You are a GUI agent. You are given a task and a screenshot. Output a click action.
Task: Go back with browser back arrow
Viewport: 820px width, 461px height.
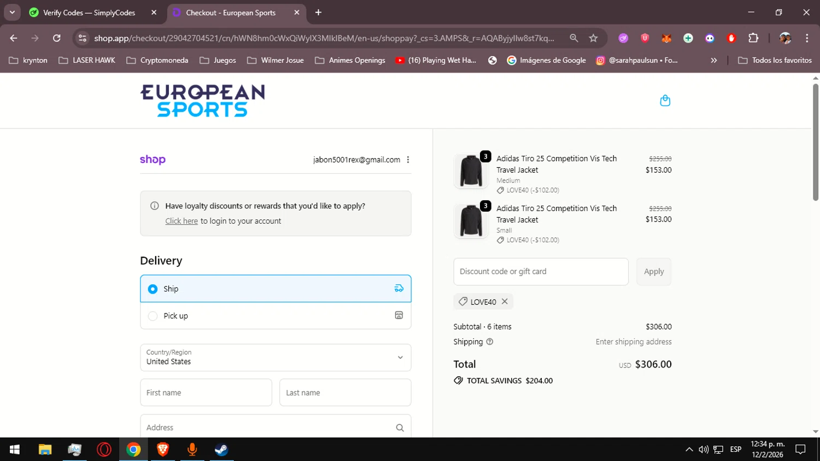[x=14, y=38]
